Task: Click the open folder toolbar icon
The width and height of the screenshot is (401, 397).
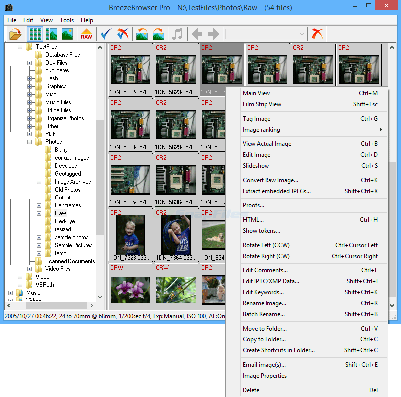Action: pyautogui.click(x=15, y=34)
